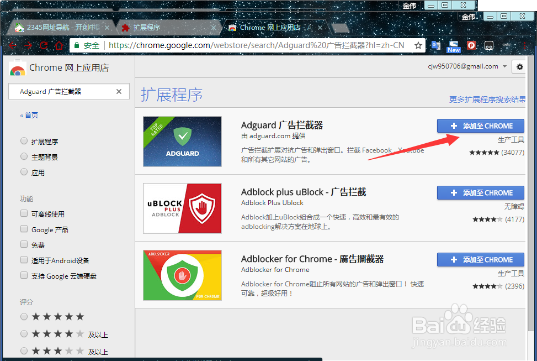Open the red P extension icon

[x=471, y=45]
